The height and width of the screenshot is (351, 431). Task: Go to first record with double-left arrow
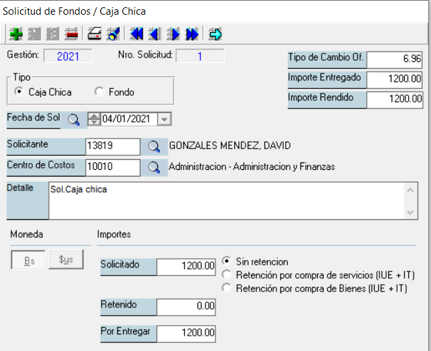pyautogui.click(x=137, y=34)
